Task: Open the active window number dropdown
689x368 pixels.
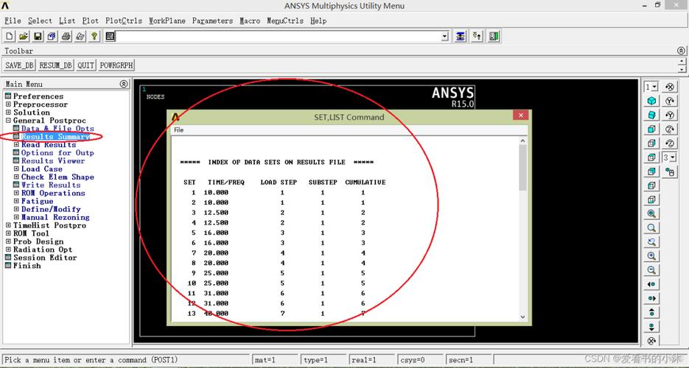Action: tap(651, 87)
